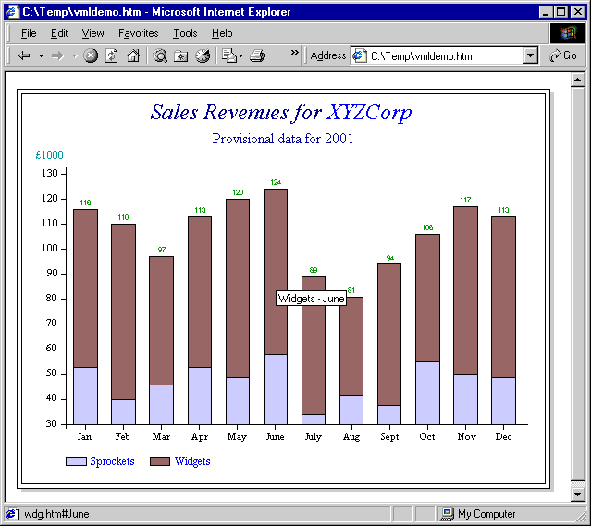Click the vertical scrollbar down arrow

point(577,494)
